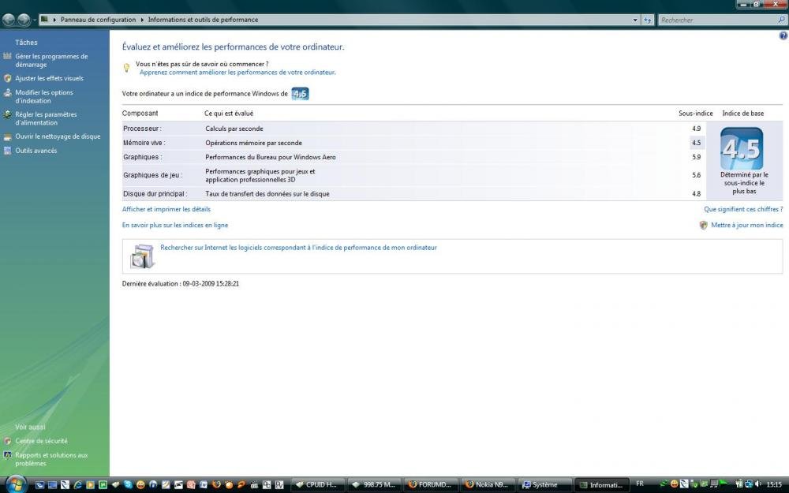
Task: Switch to the CPUID taskbar window
Action: point(319,484)
